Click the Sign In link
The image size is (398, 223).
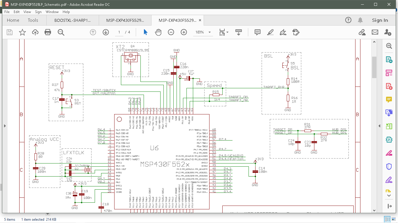click(380, 20)
